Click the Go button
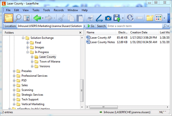Viewport: 172px width, 116px height. (91, 26)
